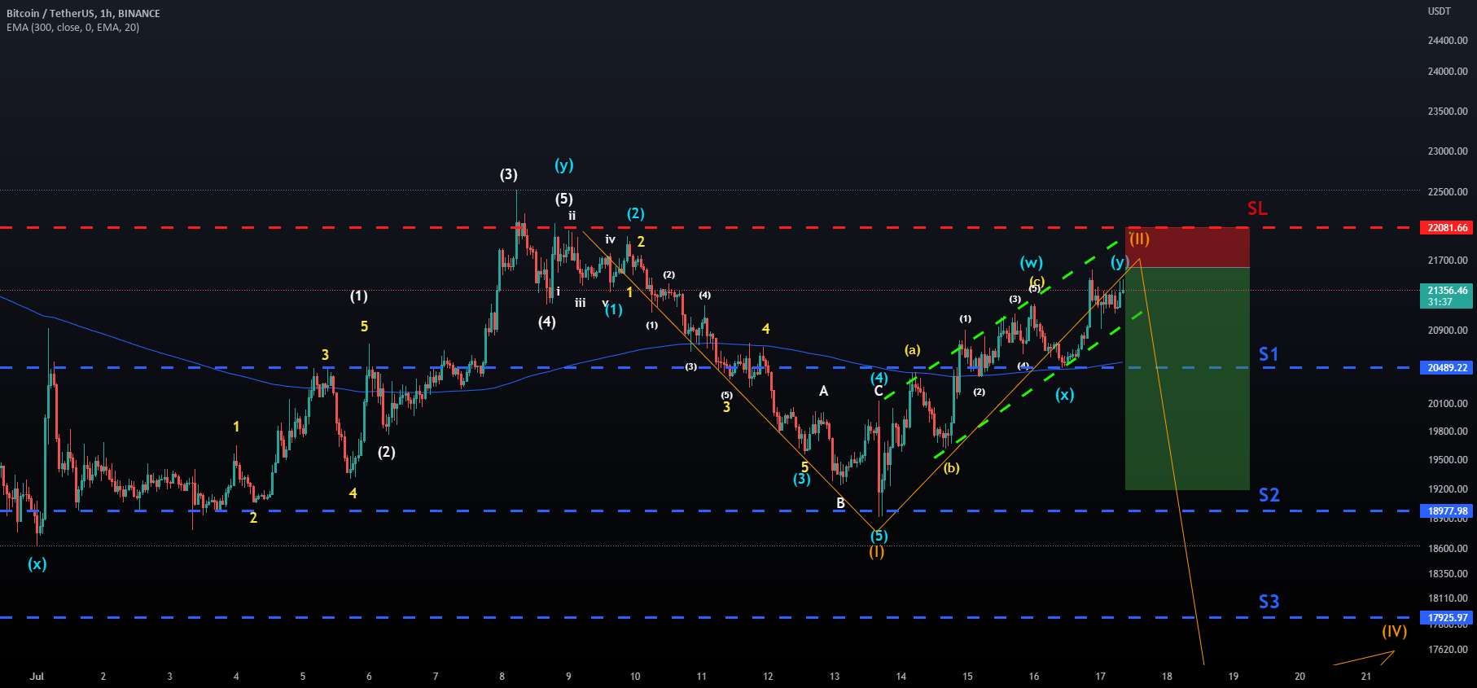Select date axis label 11
This screenshot has height=688, width=1477.
[x=701, y=677]
